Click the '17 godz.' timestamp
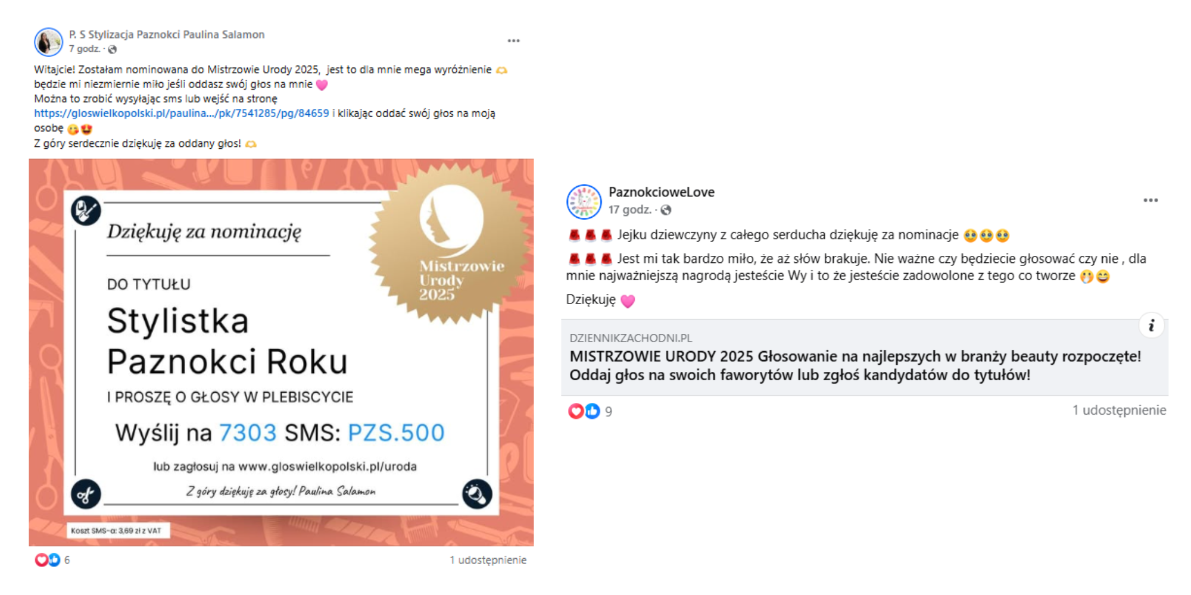The height and width of the screenshot is (595, 1191). tap(629, 209)
